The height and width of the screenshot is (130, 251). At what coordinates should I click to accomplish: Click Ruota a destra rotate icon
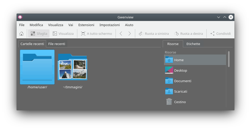pyautogui.click(x=189, y=34)
